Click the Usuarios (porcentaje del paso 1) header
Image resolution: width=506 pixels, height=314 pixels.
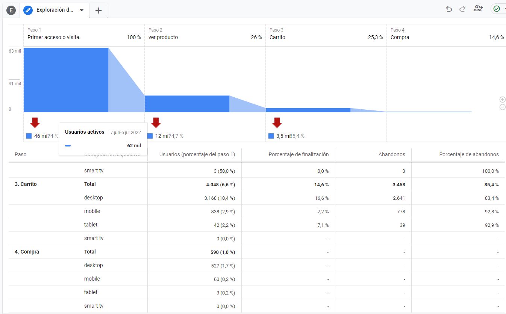197,154
